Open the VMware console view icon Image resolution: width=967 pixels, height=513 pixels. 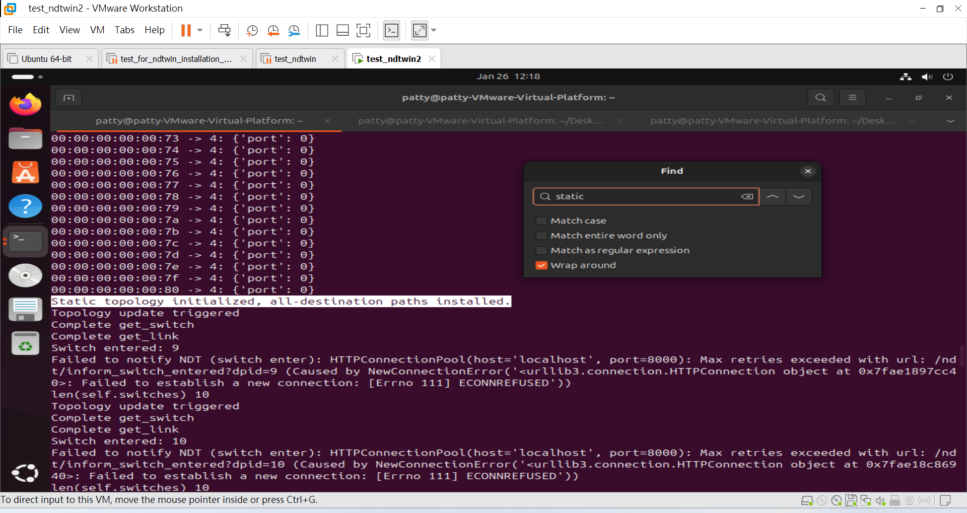pyautogui.click(x=391, y=31)
